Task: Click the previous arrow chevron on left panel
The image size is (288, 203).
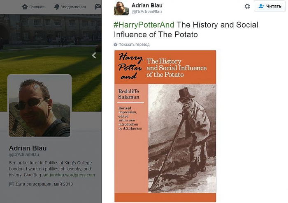Action: click(94, 55)
